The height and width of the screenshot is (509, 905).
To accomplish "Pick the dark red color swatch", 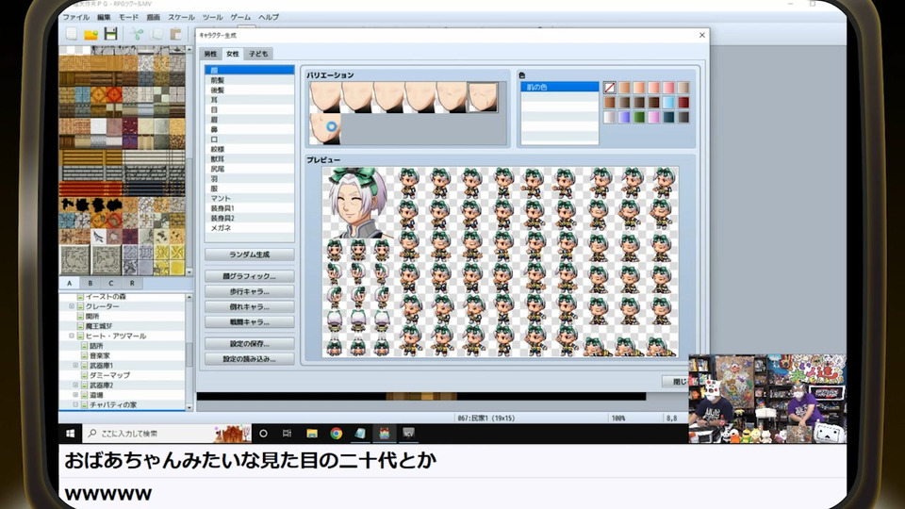I will click(683, 103).
